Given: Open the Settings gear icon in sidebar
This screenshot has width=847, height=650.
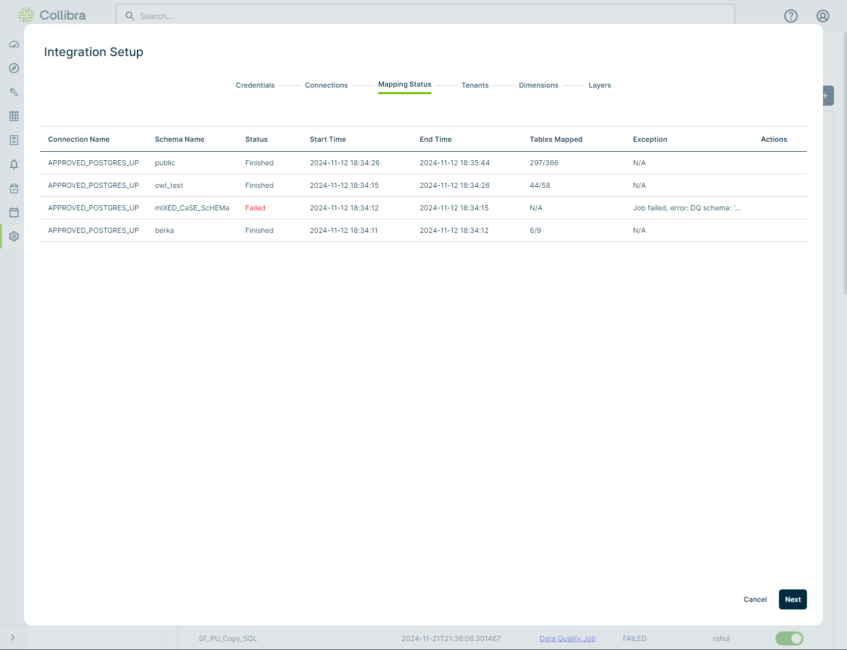Looking at the screenshot, I should [14, 236].
